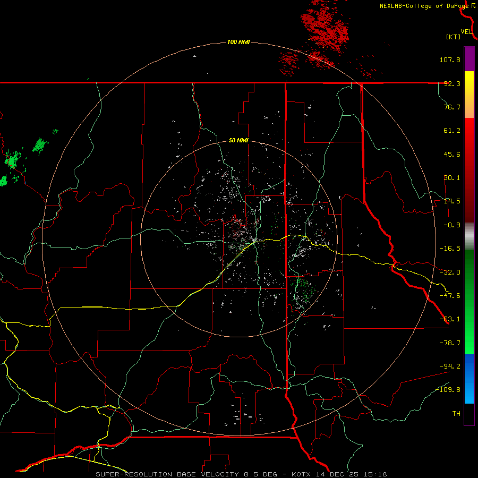Select the -32.0 velocity scale value
This screenshot has width=478, height=478.
point(450,272)
